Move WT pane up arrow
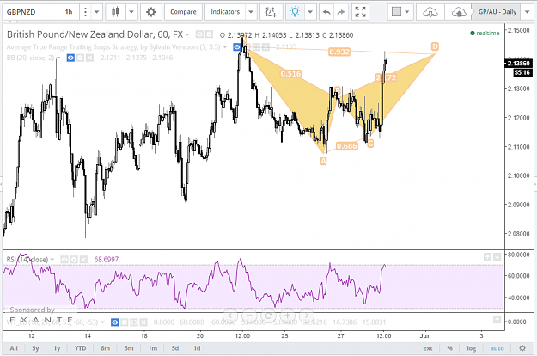This screenshot has height=356, width=537. pos(497,320)
